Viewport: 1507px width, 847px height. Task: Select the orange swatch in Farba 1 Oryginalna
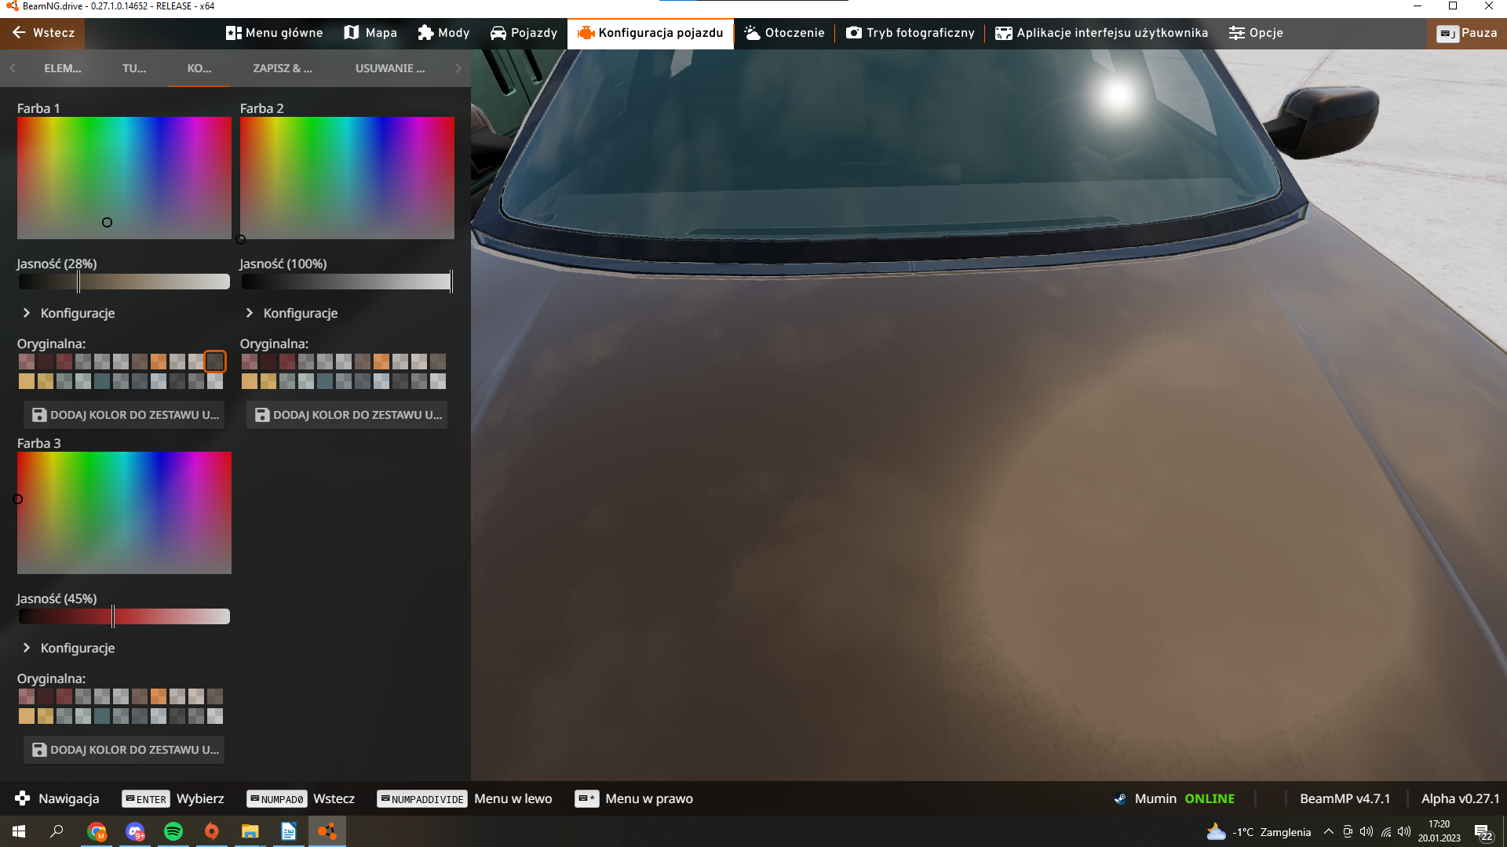tap(159, 362)
